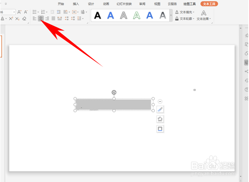
Task: Click inside the selected gray text box
Action: (x=113, y=105)
